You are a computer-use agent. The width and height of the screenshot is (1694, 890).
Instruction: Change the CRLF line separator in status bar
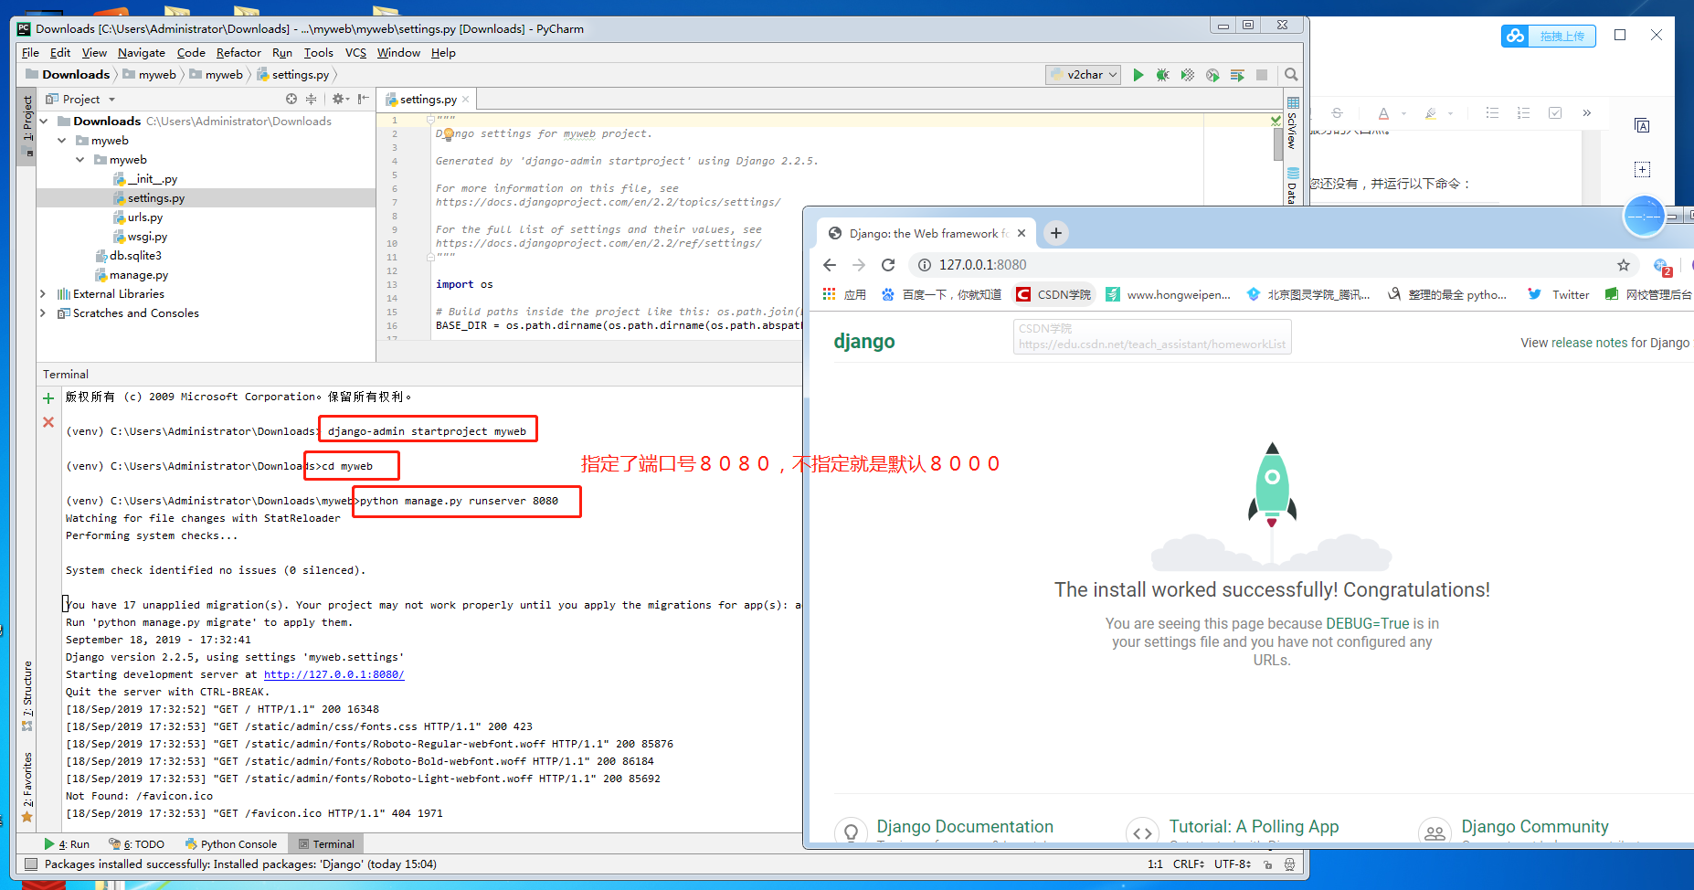click(x=1189, y=864)
